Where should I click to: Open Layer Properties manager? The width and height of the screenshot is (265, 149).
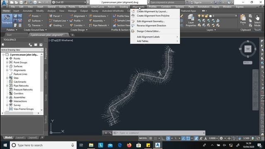pyautogui.click(x=191, y=20)
